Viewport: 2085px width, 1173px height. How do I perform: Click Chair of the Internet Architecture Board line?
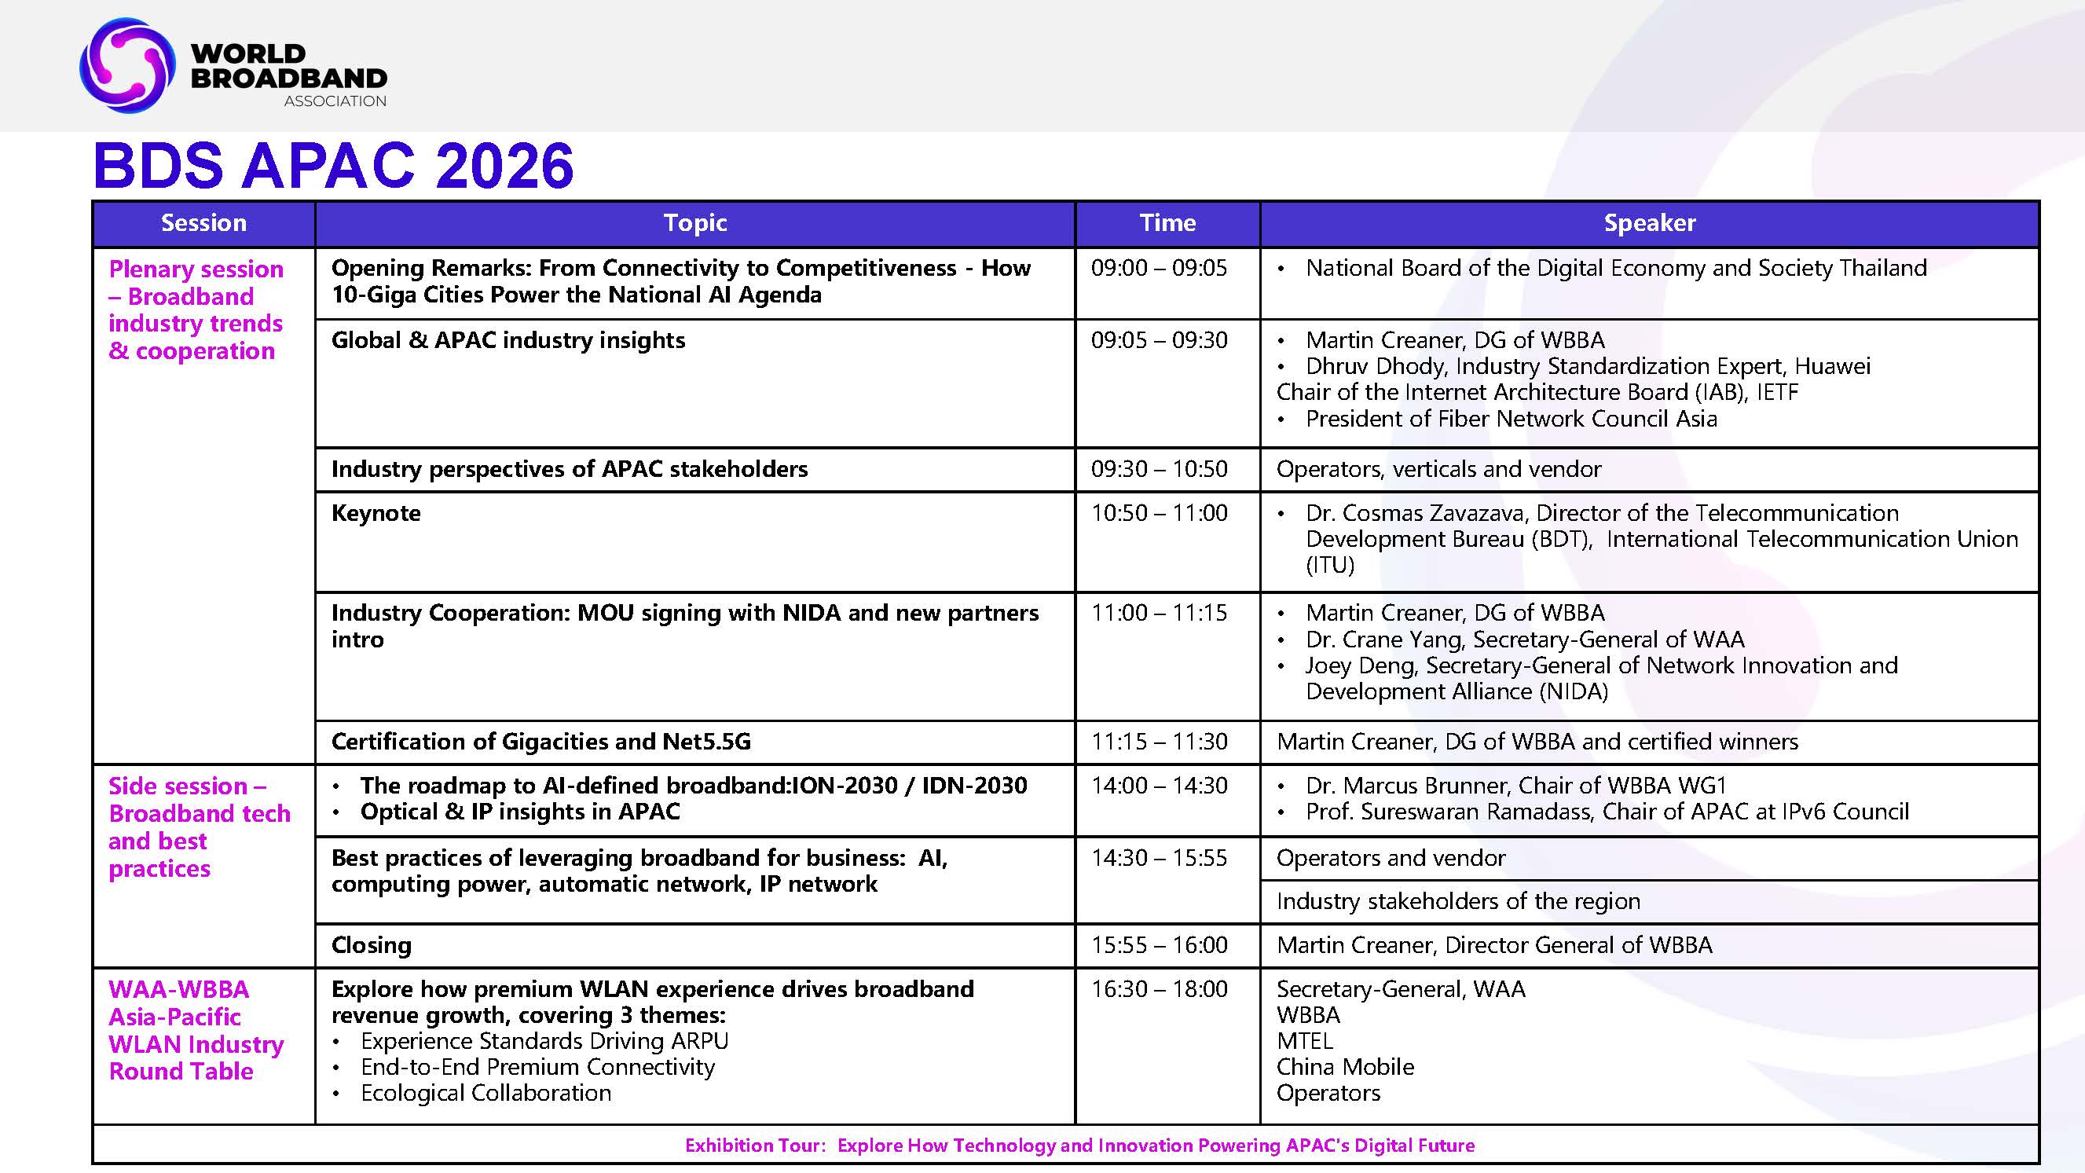point(1537,392)
